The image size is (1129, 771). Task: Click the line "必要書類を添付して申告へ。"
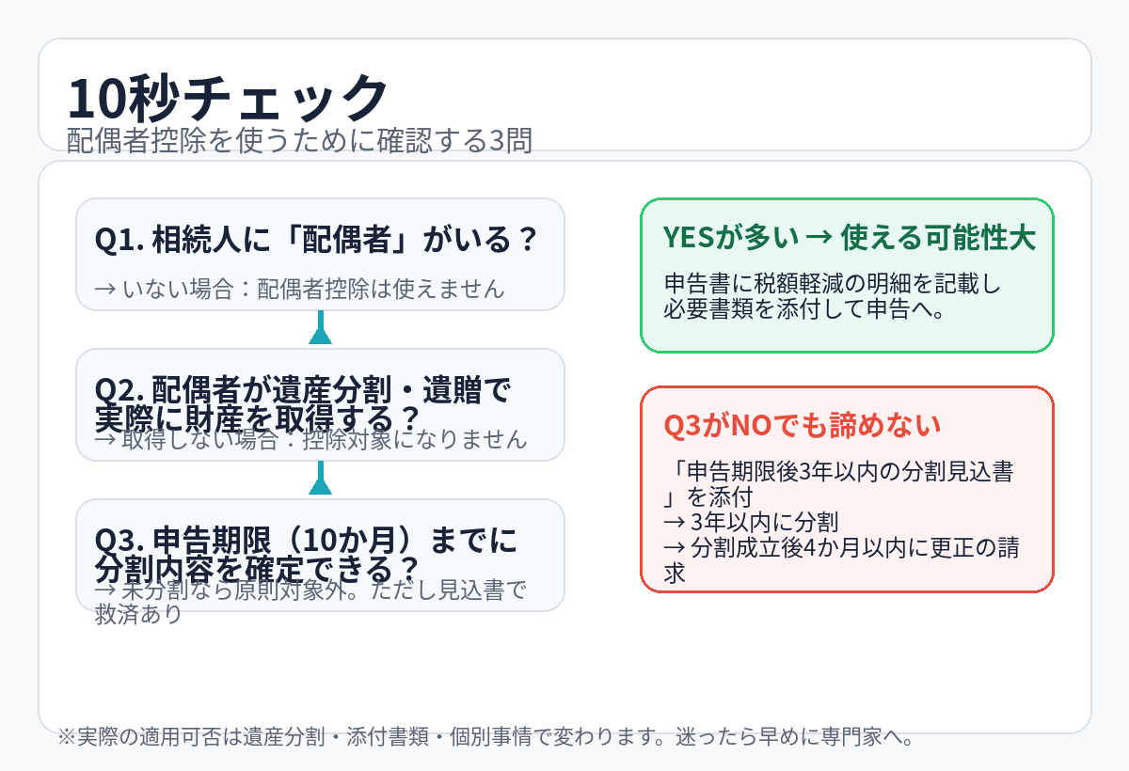(804, 308)
